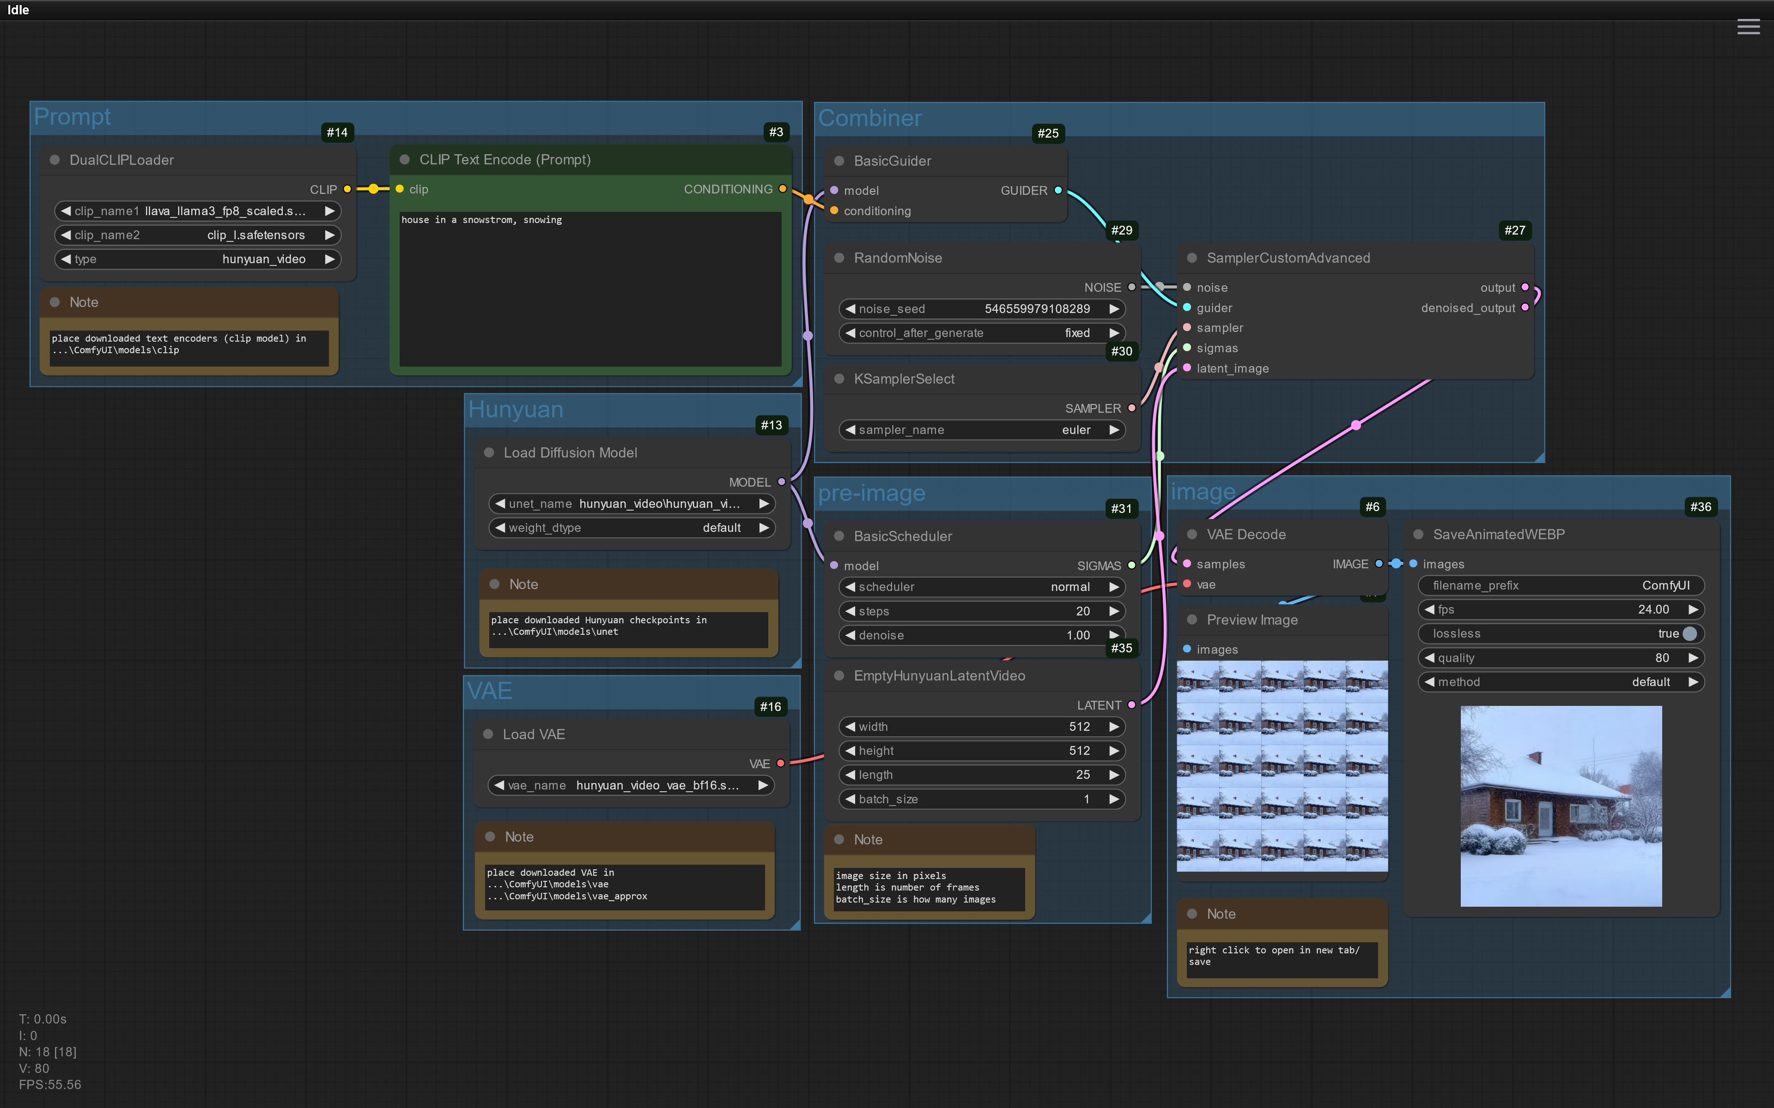Open weight_dtype dropdown showing default
The width and height of the screenshot is (1774, 1108).
(631, 528)
